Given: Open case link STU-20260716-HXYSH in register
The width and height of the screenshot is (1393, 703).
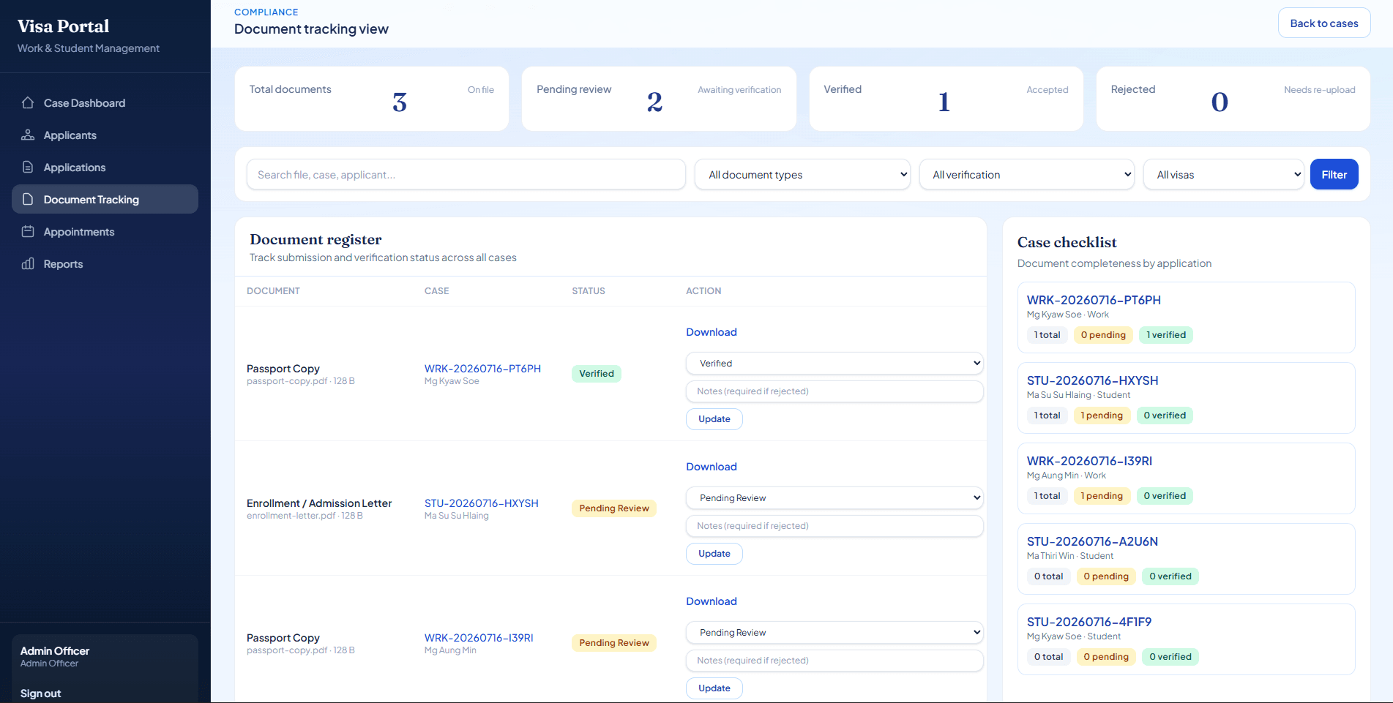Looking at the screenshot, I should [x=481, y=503].
